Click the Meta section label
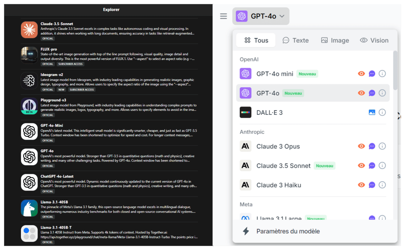This screenshot has height=250, width=405. (x=246, y=204)
